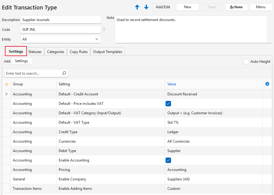274x195 pixels.
Task: Open the grid column settings gear
Action: [x=267, y=84]
